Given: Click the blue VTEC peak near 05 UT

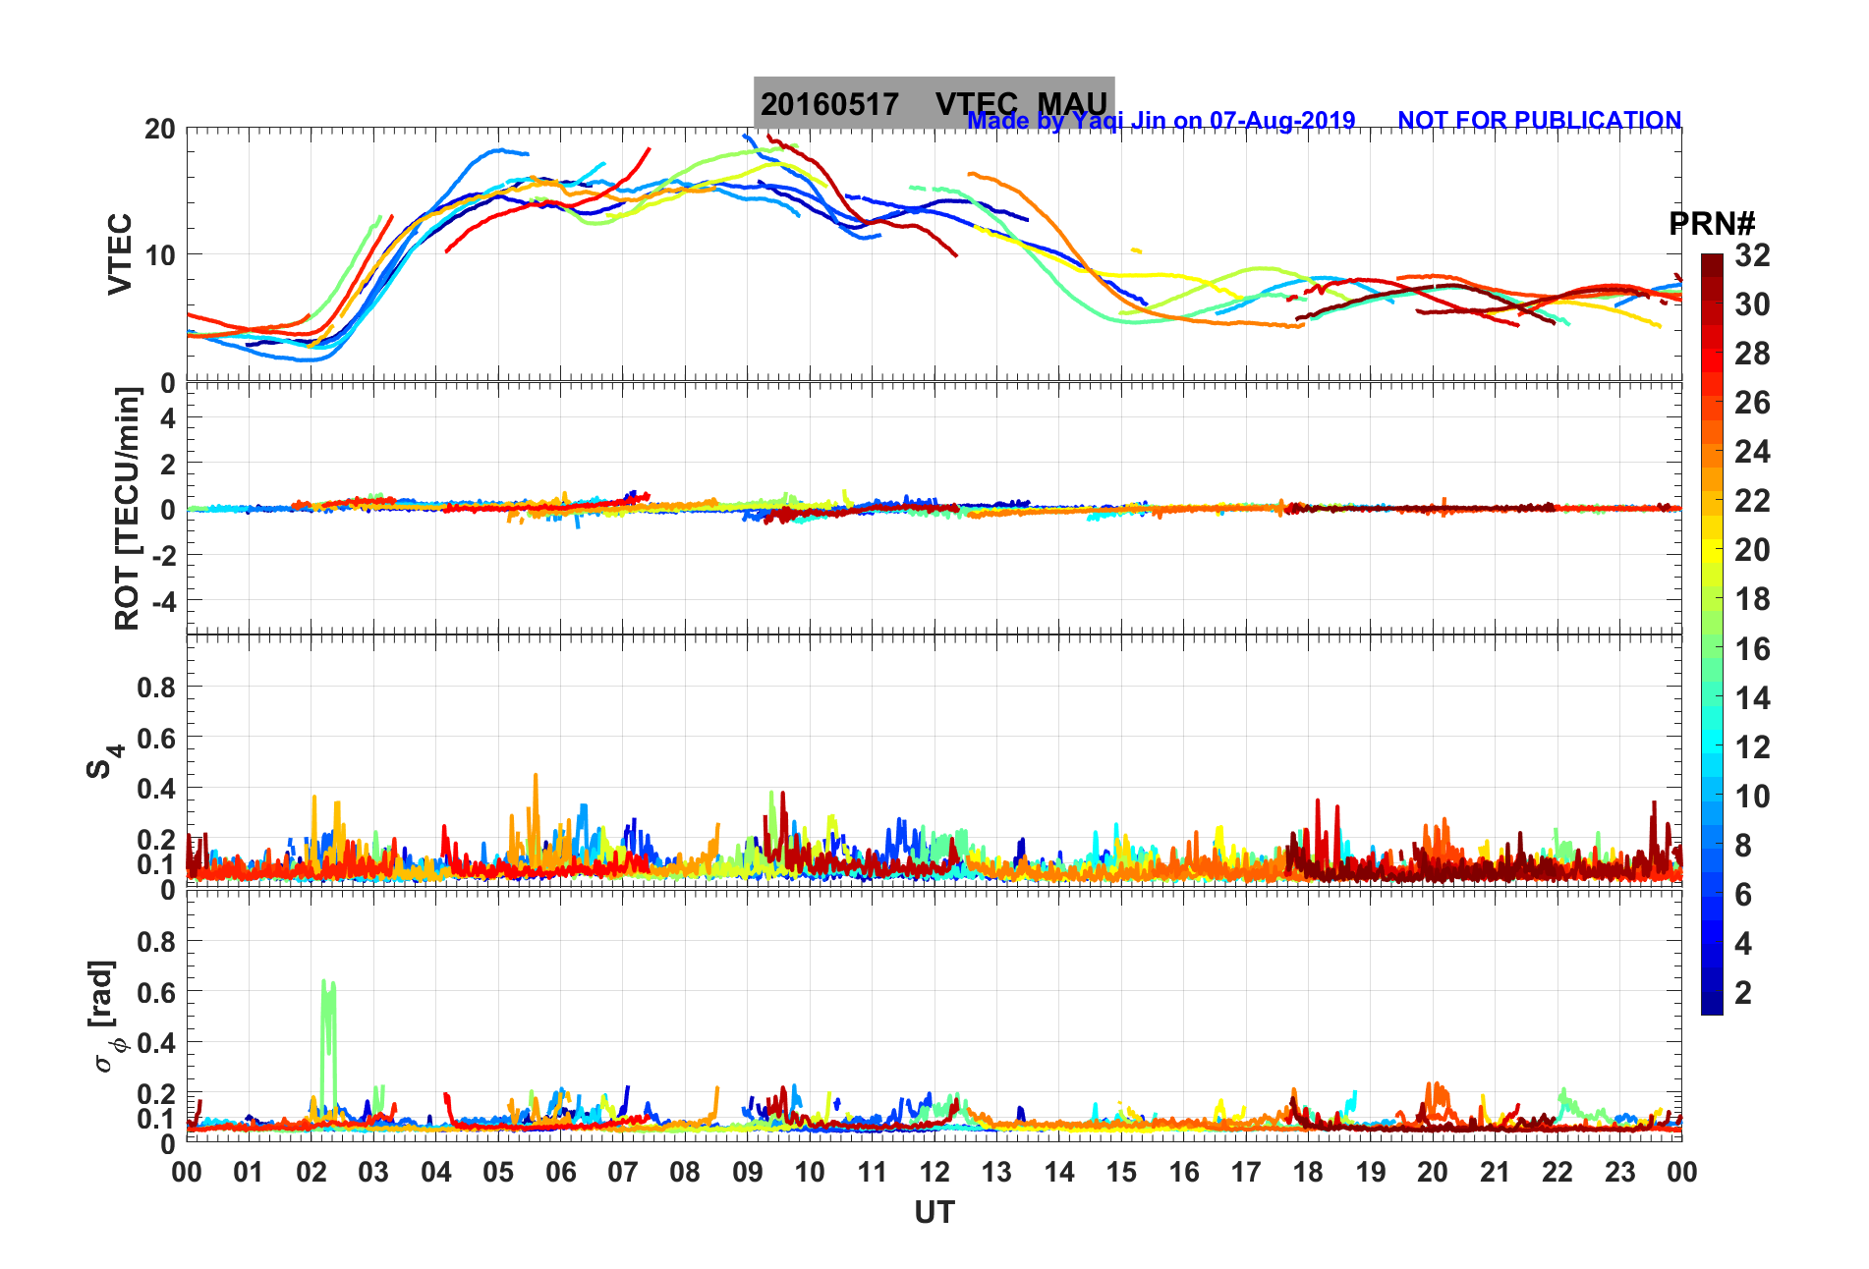Looking at the screenshot, I should 501,150.
